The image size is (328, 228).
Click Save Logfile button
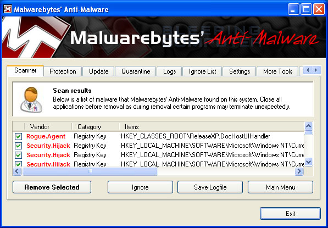210,187
